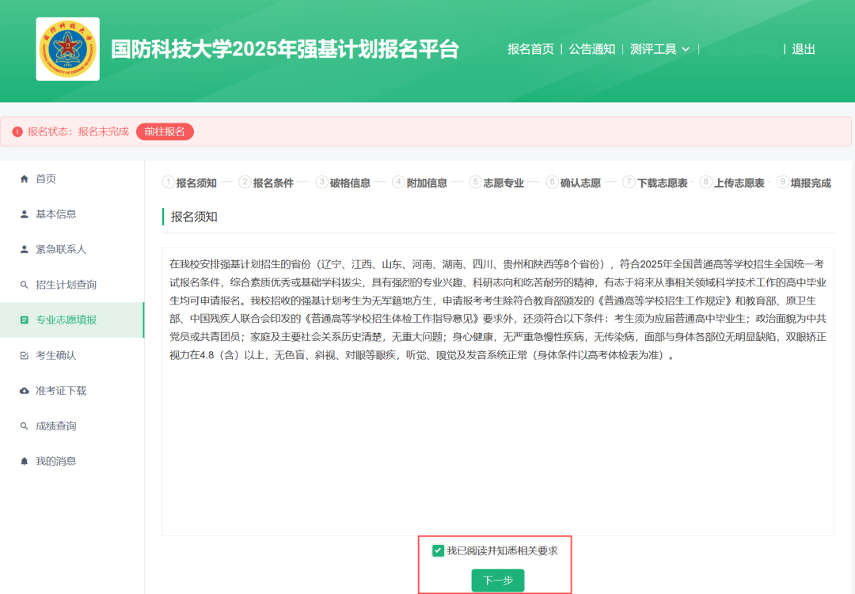Click the notice paragraph beginning 在我校安排强基计划
The width and height of the screenshot is (855, 594).
tap(498, 309)
